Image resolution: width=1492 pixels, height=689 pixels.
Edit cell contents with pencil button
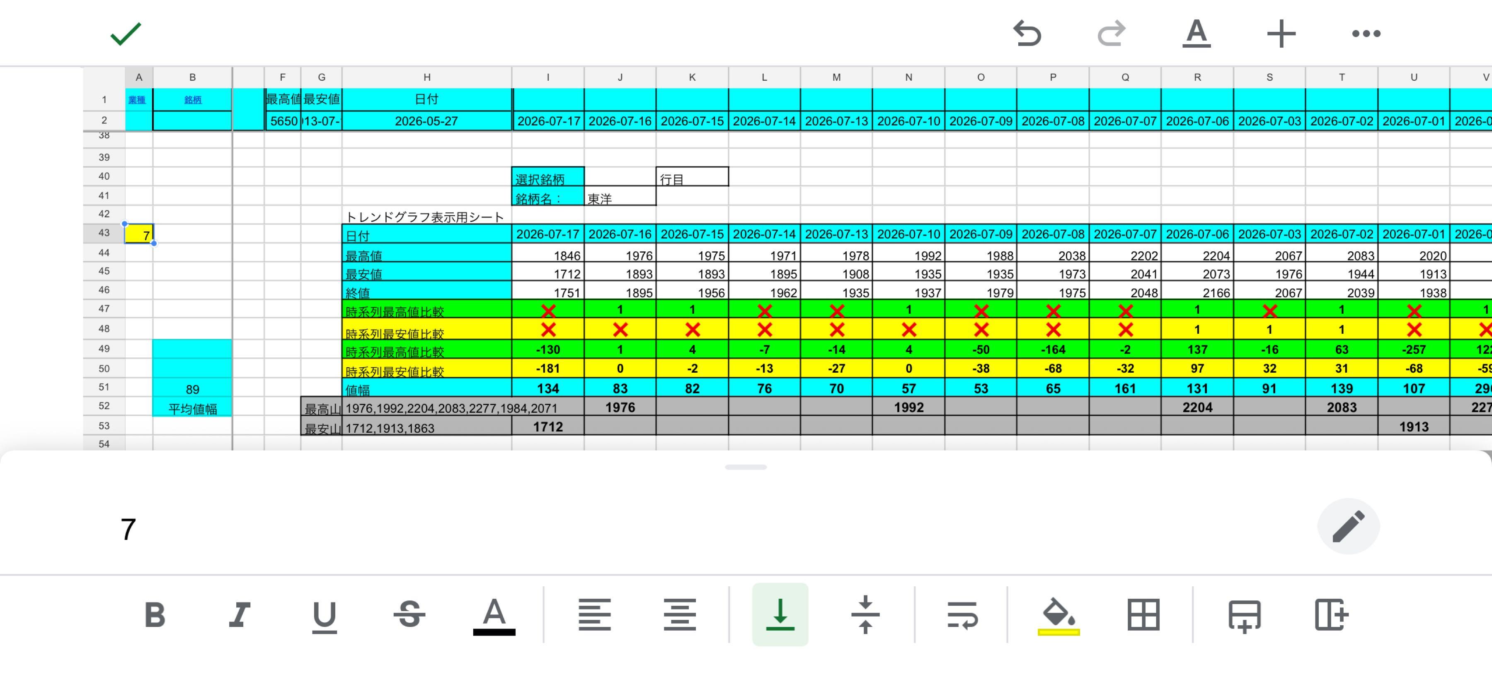coord(1348,526)
